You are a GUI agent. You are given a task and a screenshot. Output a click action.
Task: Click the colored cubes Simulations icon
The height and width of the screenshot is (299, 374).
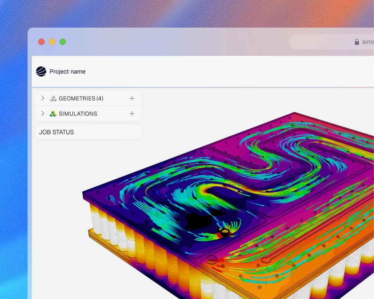pos(53,114)
